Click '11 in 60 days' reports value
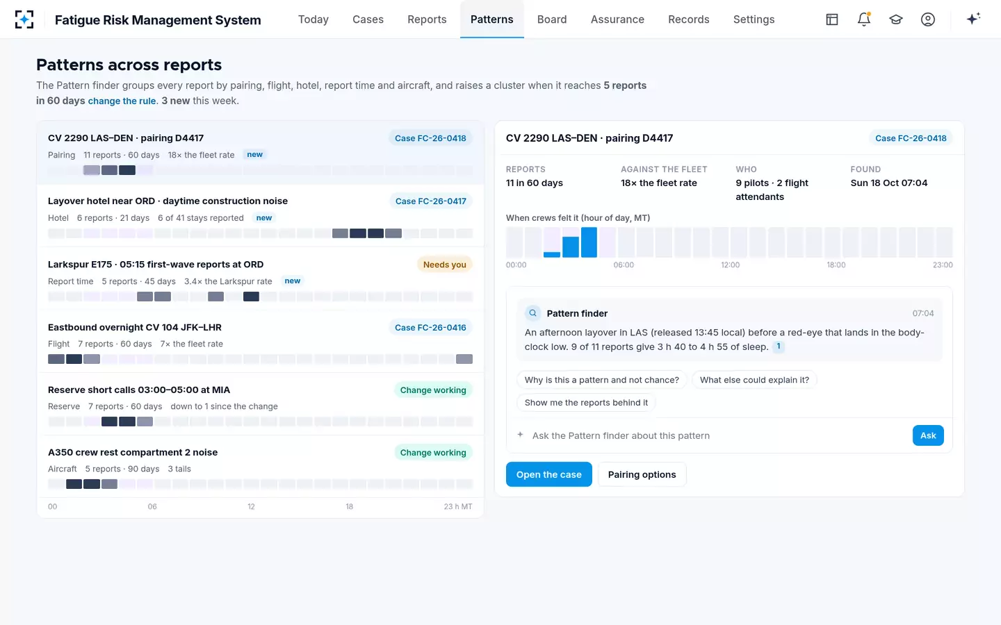 point(535,183)
